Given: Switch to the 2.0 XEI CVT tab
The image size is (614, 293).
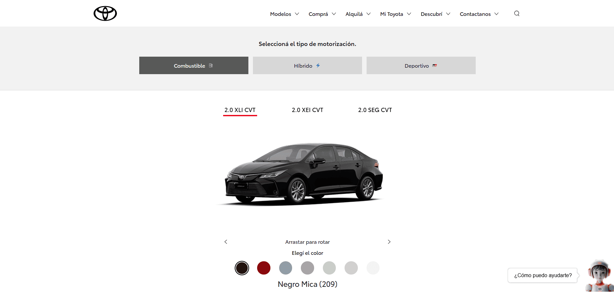Looking at the screenshot, I should 307,110.
